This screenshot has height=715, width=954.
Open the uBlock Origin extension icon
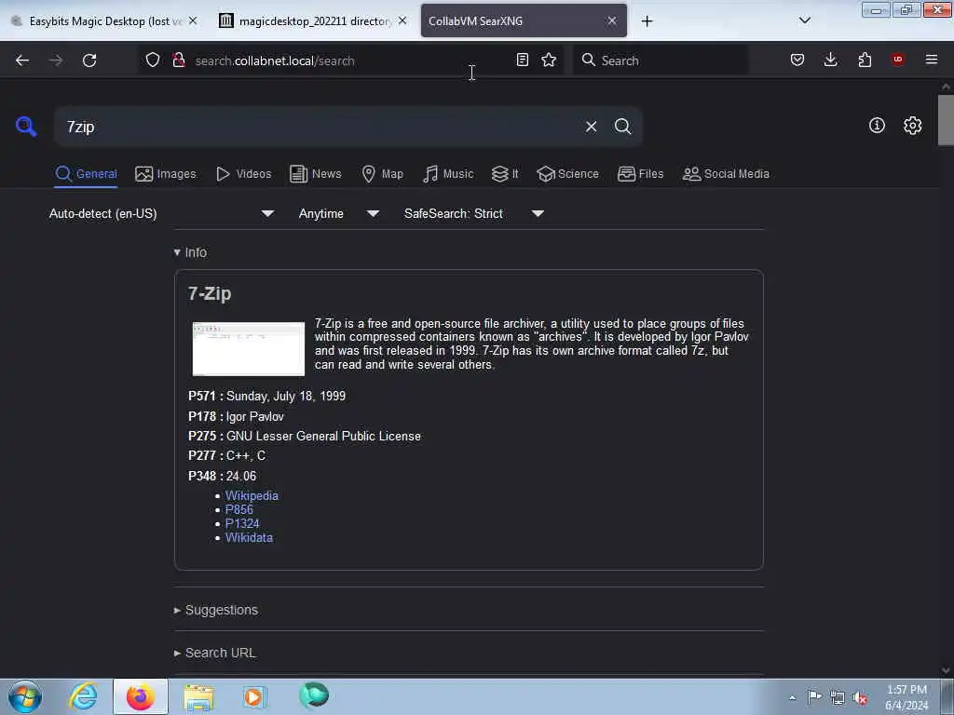tap(897, 59)
